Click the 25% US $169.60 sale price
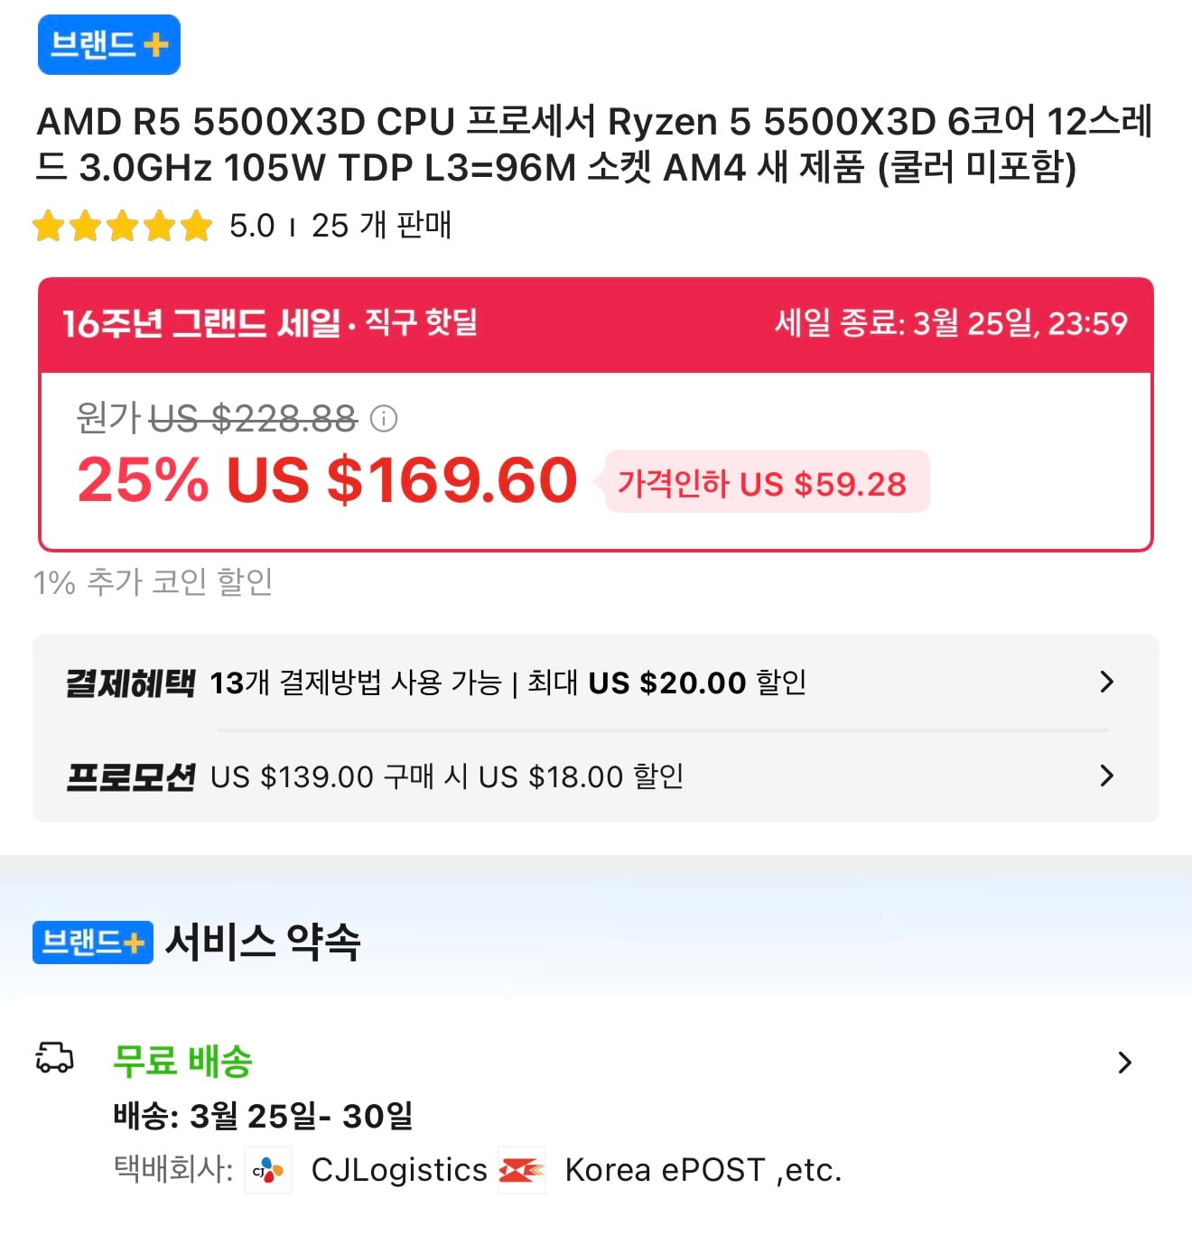This screenshot has width=1192, height=1235. (x=327, y=479)
